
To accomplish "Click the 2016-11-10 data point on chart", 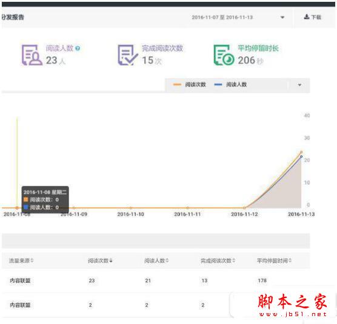I will coord(131,208).
